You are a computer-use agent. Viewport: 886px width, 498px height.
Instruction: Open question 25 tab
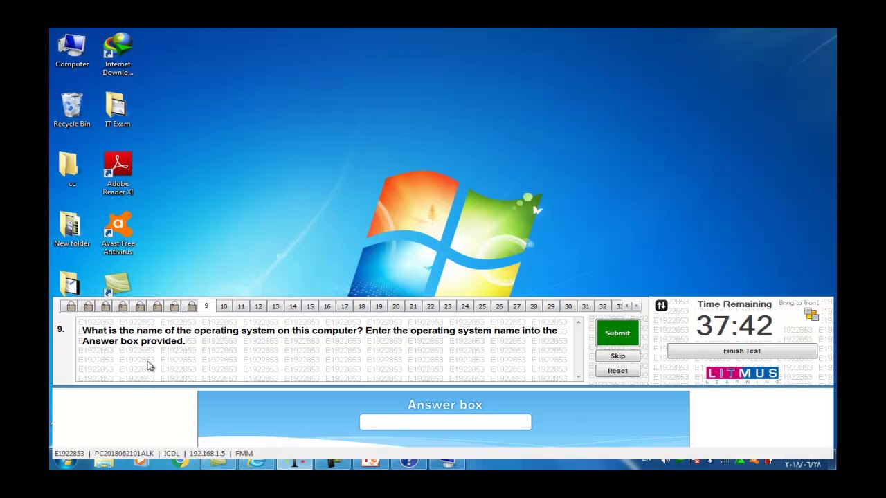point(482,306)
